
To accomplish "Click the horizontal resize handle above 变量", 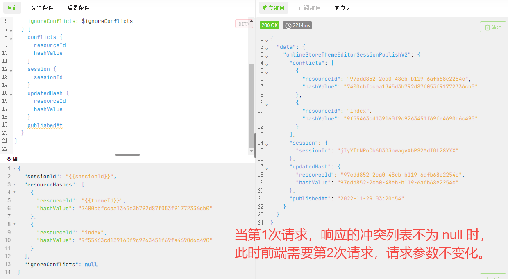I will [x=127, y=155].
